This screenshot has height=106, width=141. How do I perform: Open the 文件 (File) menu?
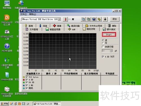click(23, 14)
